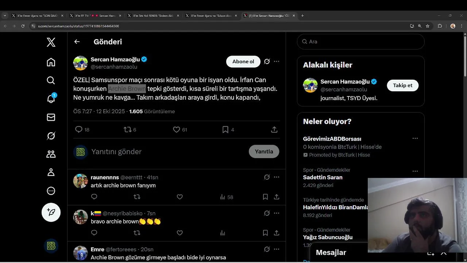Expand the Mesajlar messages drawer
This screenshot has width=467, height=263.
444,253
